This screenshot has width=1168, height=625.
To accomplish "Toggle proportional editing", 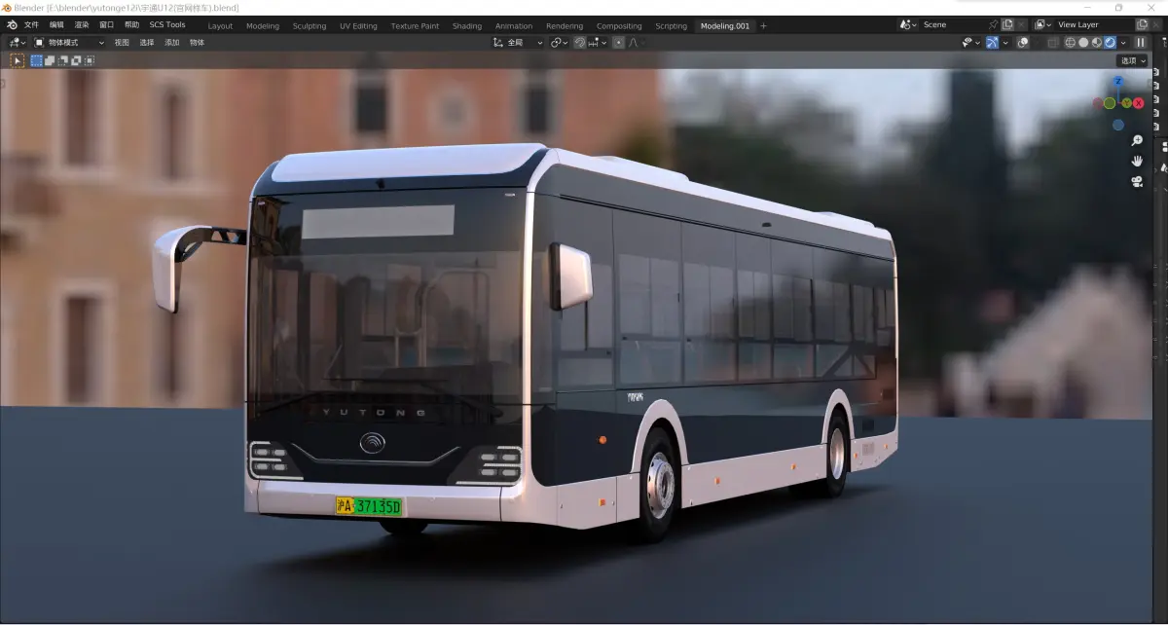I will pos(619,43).
